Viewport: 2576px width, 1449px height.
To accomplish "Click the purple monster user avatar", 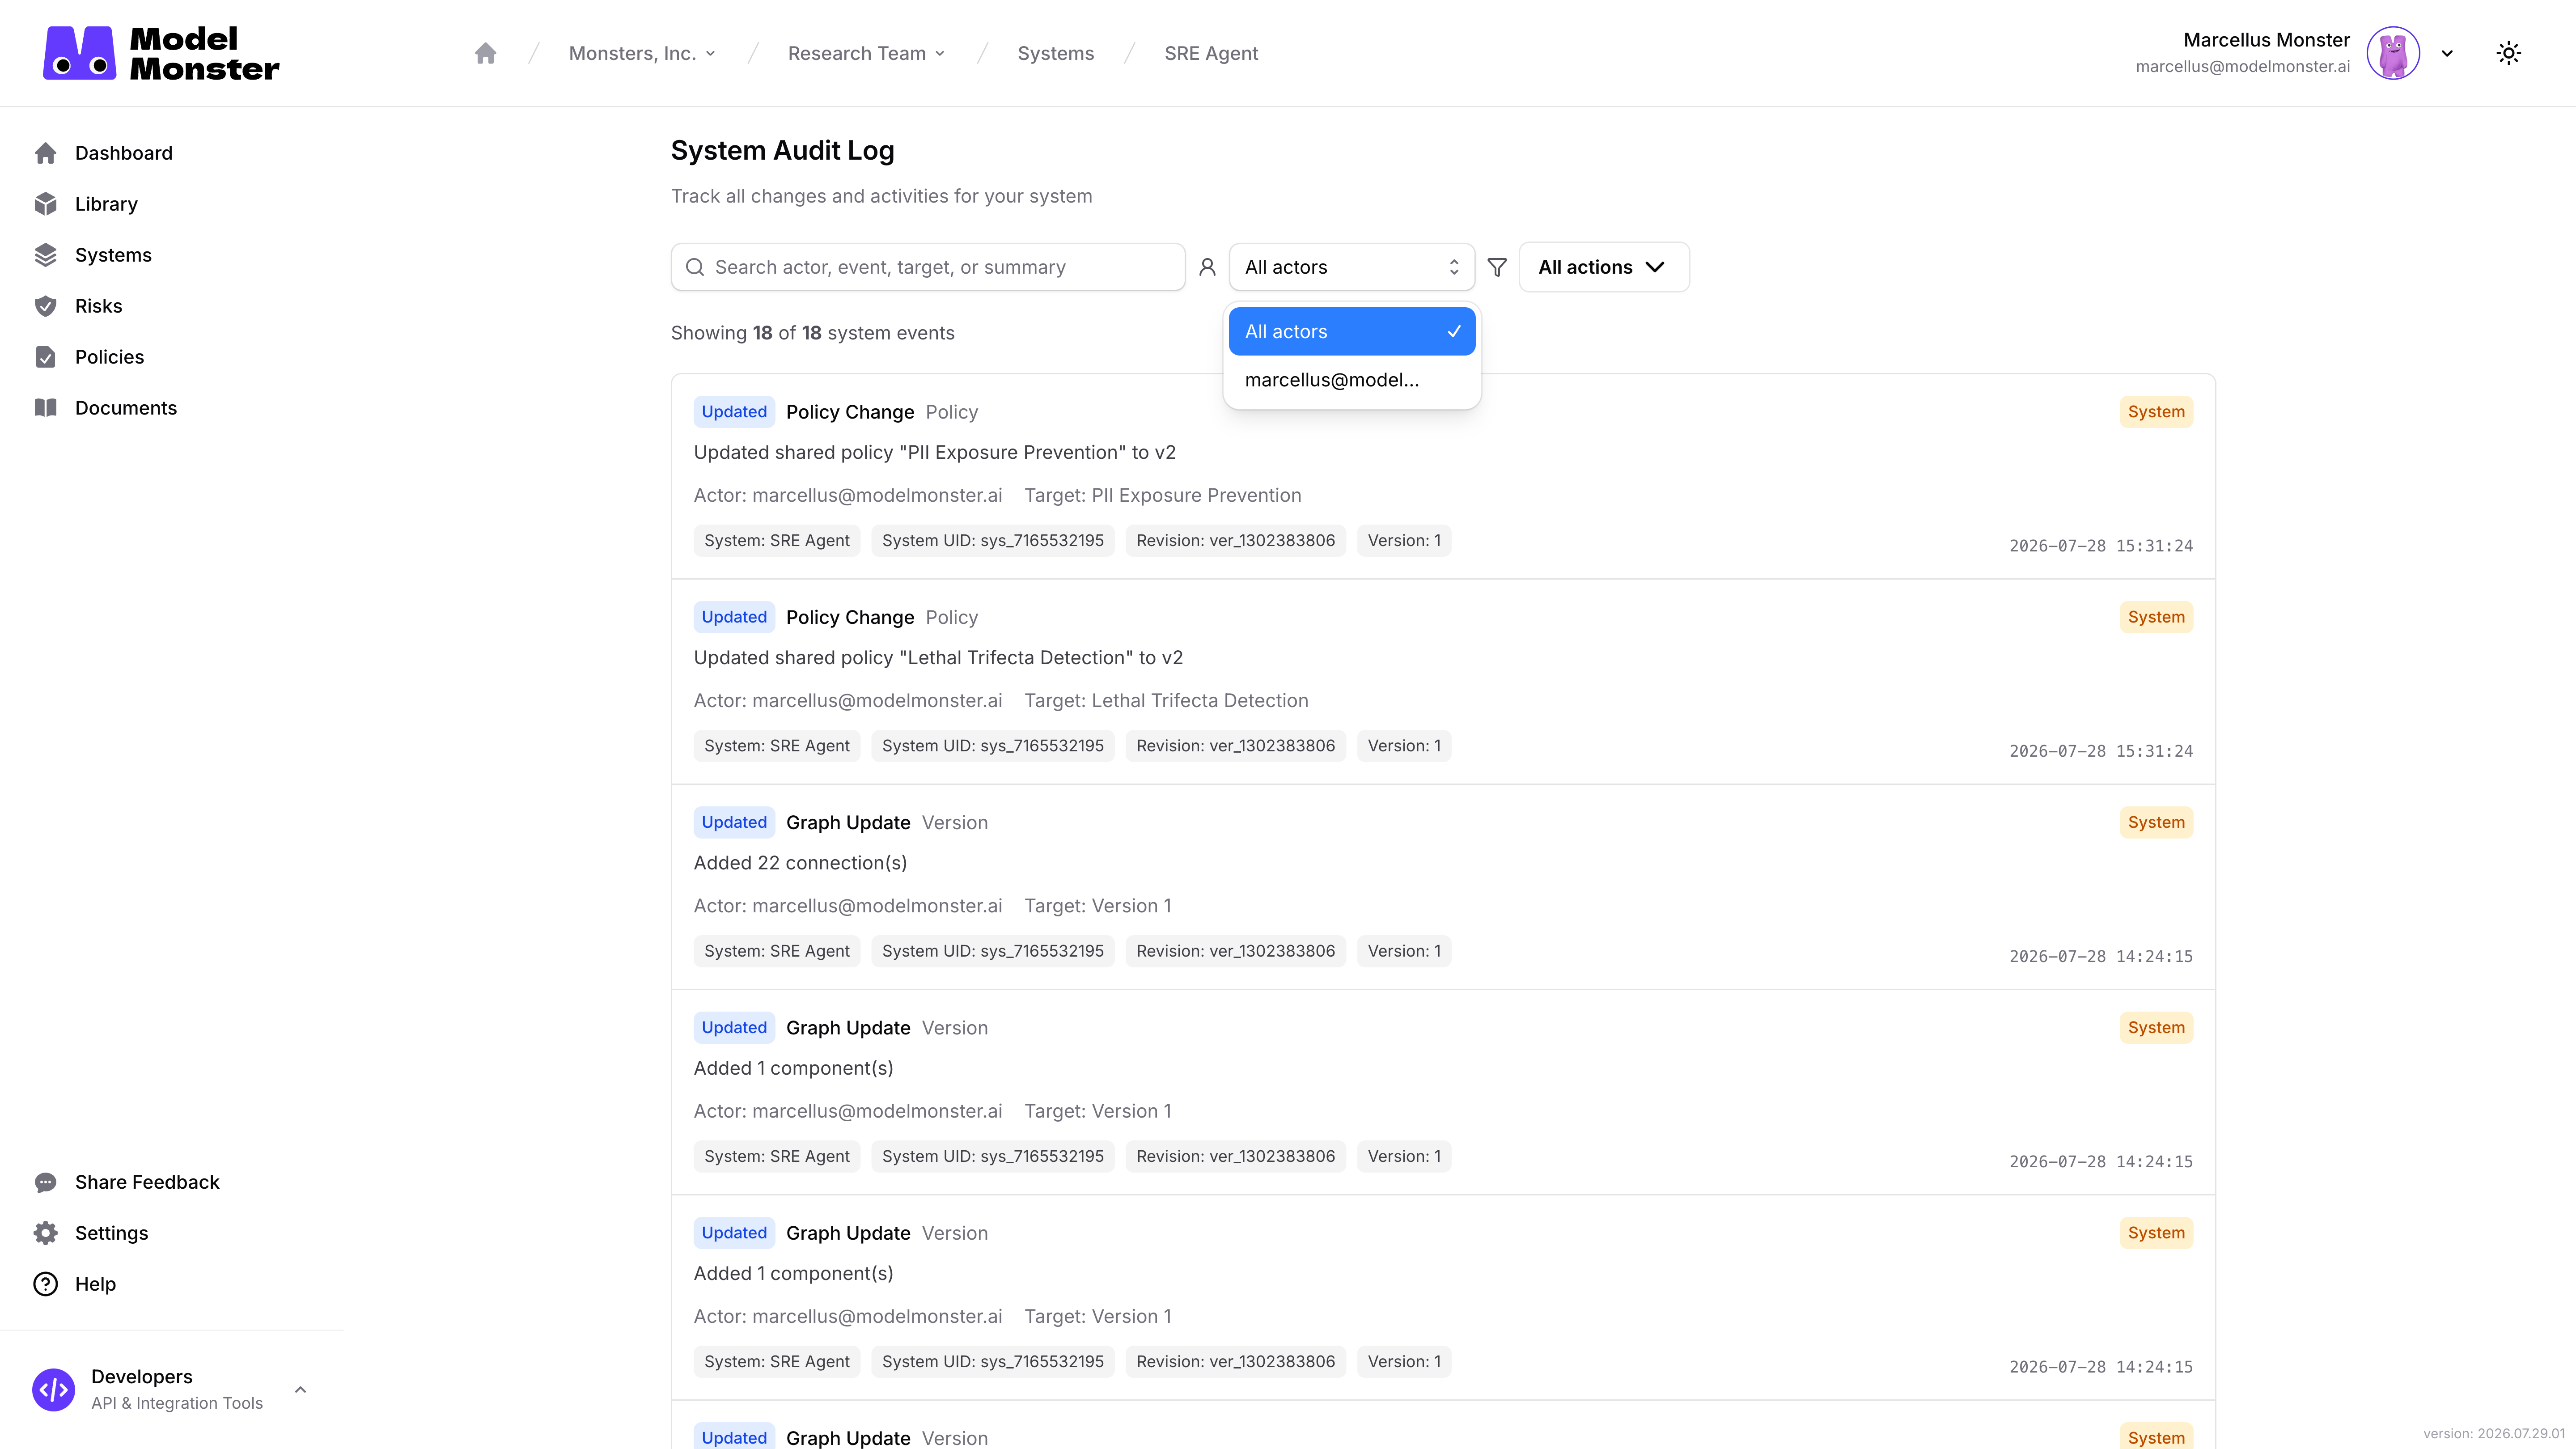I will pyautogui.click(x=2393, y=53).
